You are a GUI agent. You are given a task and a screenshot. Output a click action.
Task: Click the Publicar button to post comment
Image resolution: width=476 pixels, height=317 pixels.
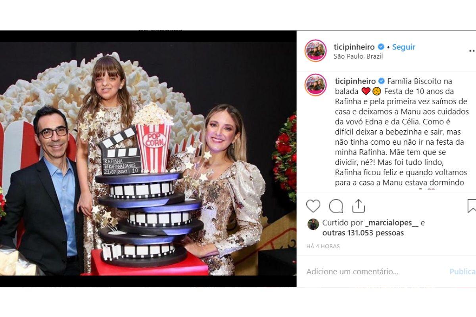[463, 272]
